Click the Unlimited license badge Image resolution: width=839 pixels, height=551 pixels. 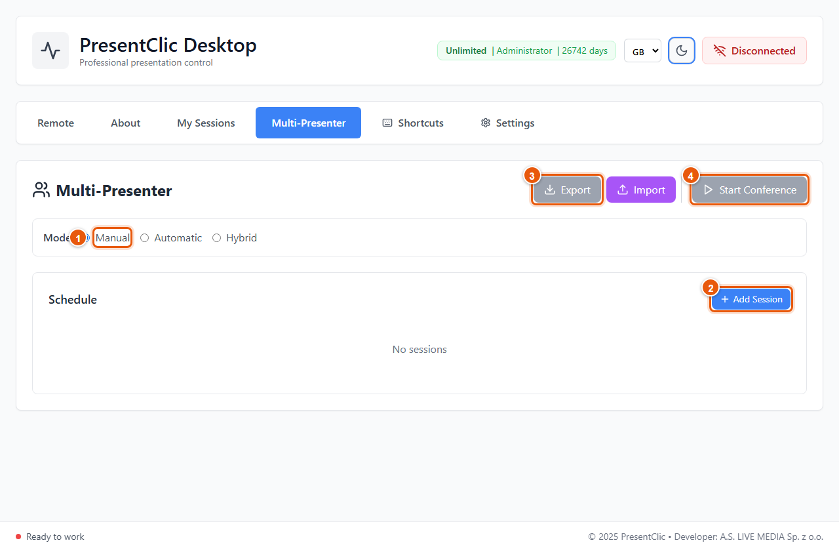point(526,51)
